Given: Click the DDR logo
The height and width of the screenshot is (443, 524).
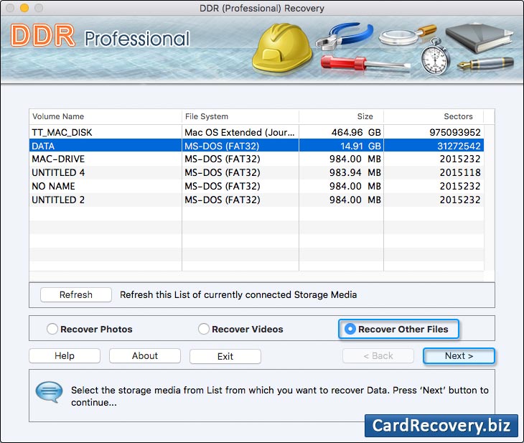Looking at the screenshot, I should tap(42, 35).
